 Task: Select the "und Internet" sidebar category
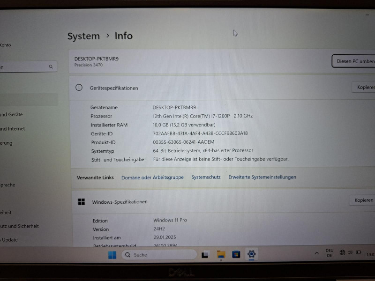click(13, 128)
